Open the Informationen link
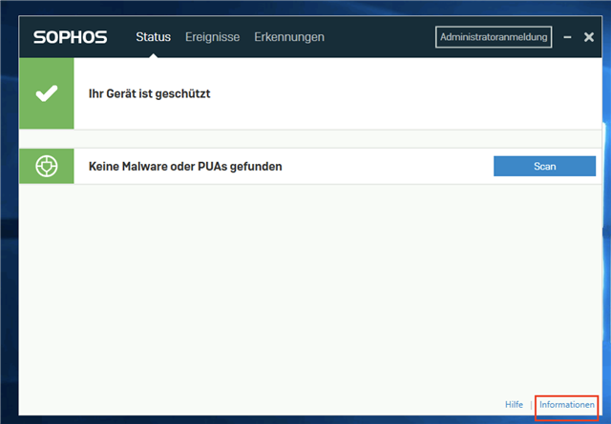The height and width of the screenshot is (424, 611). point(566,405)
